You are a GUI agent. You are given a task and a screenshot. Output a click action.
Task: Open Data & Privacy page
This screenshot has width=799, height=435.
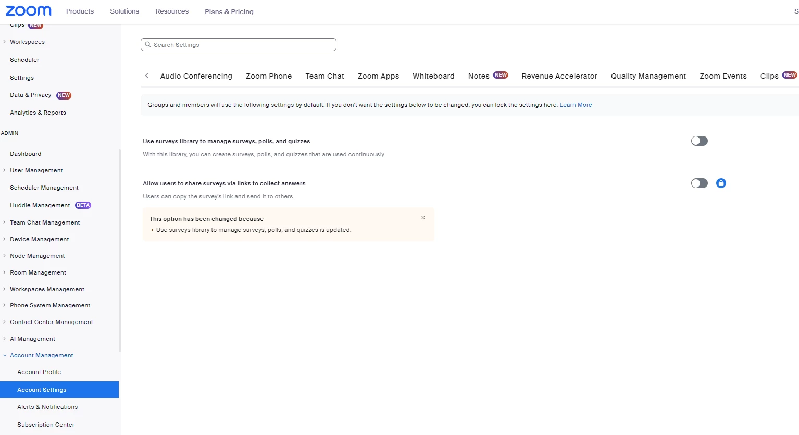(31, 95)
